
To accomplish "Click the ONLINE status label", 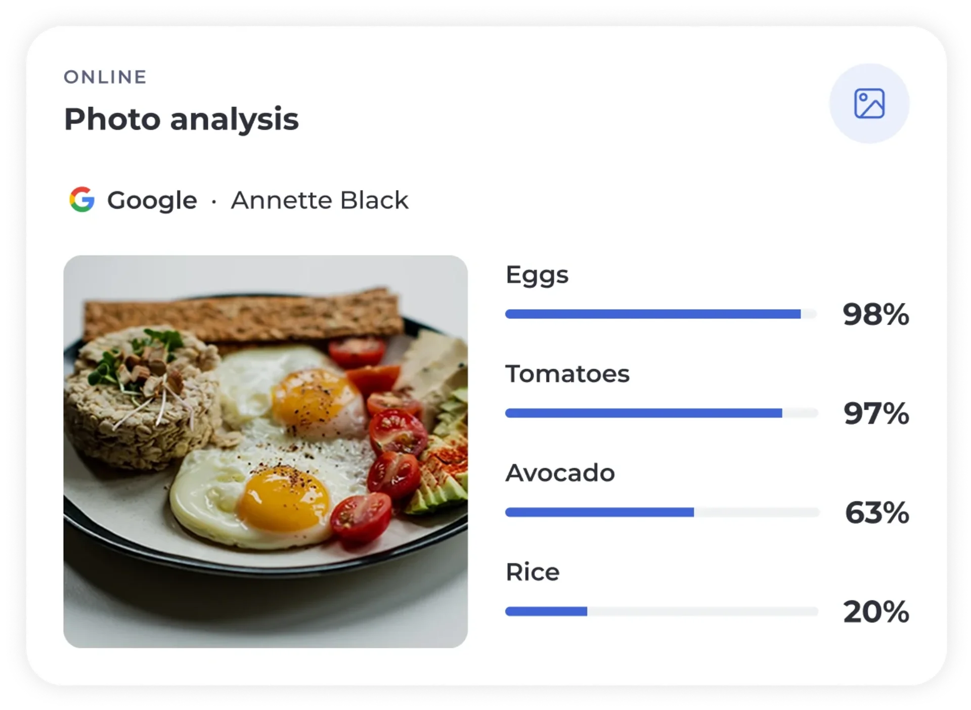I will pyautogui.click(x=105, y=77).
